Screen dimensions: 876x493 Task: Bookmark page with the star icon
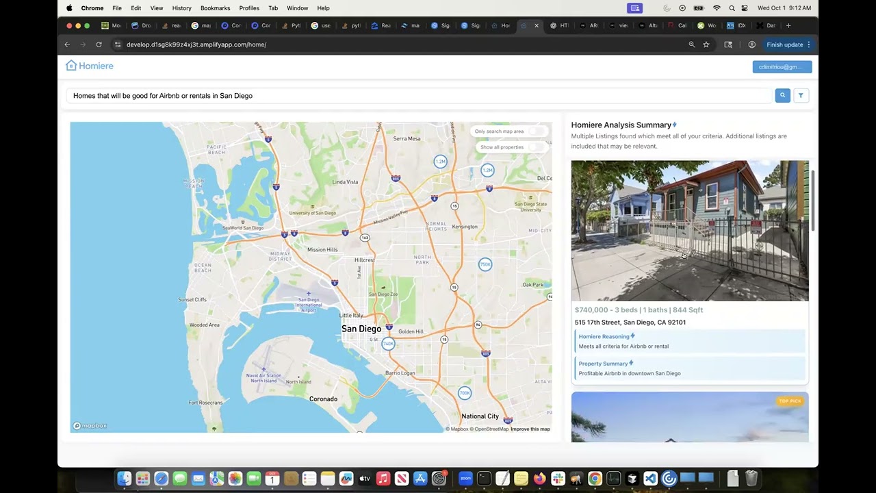(x=706, y=45)
